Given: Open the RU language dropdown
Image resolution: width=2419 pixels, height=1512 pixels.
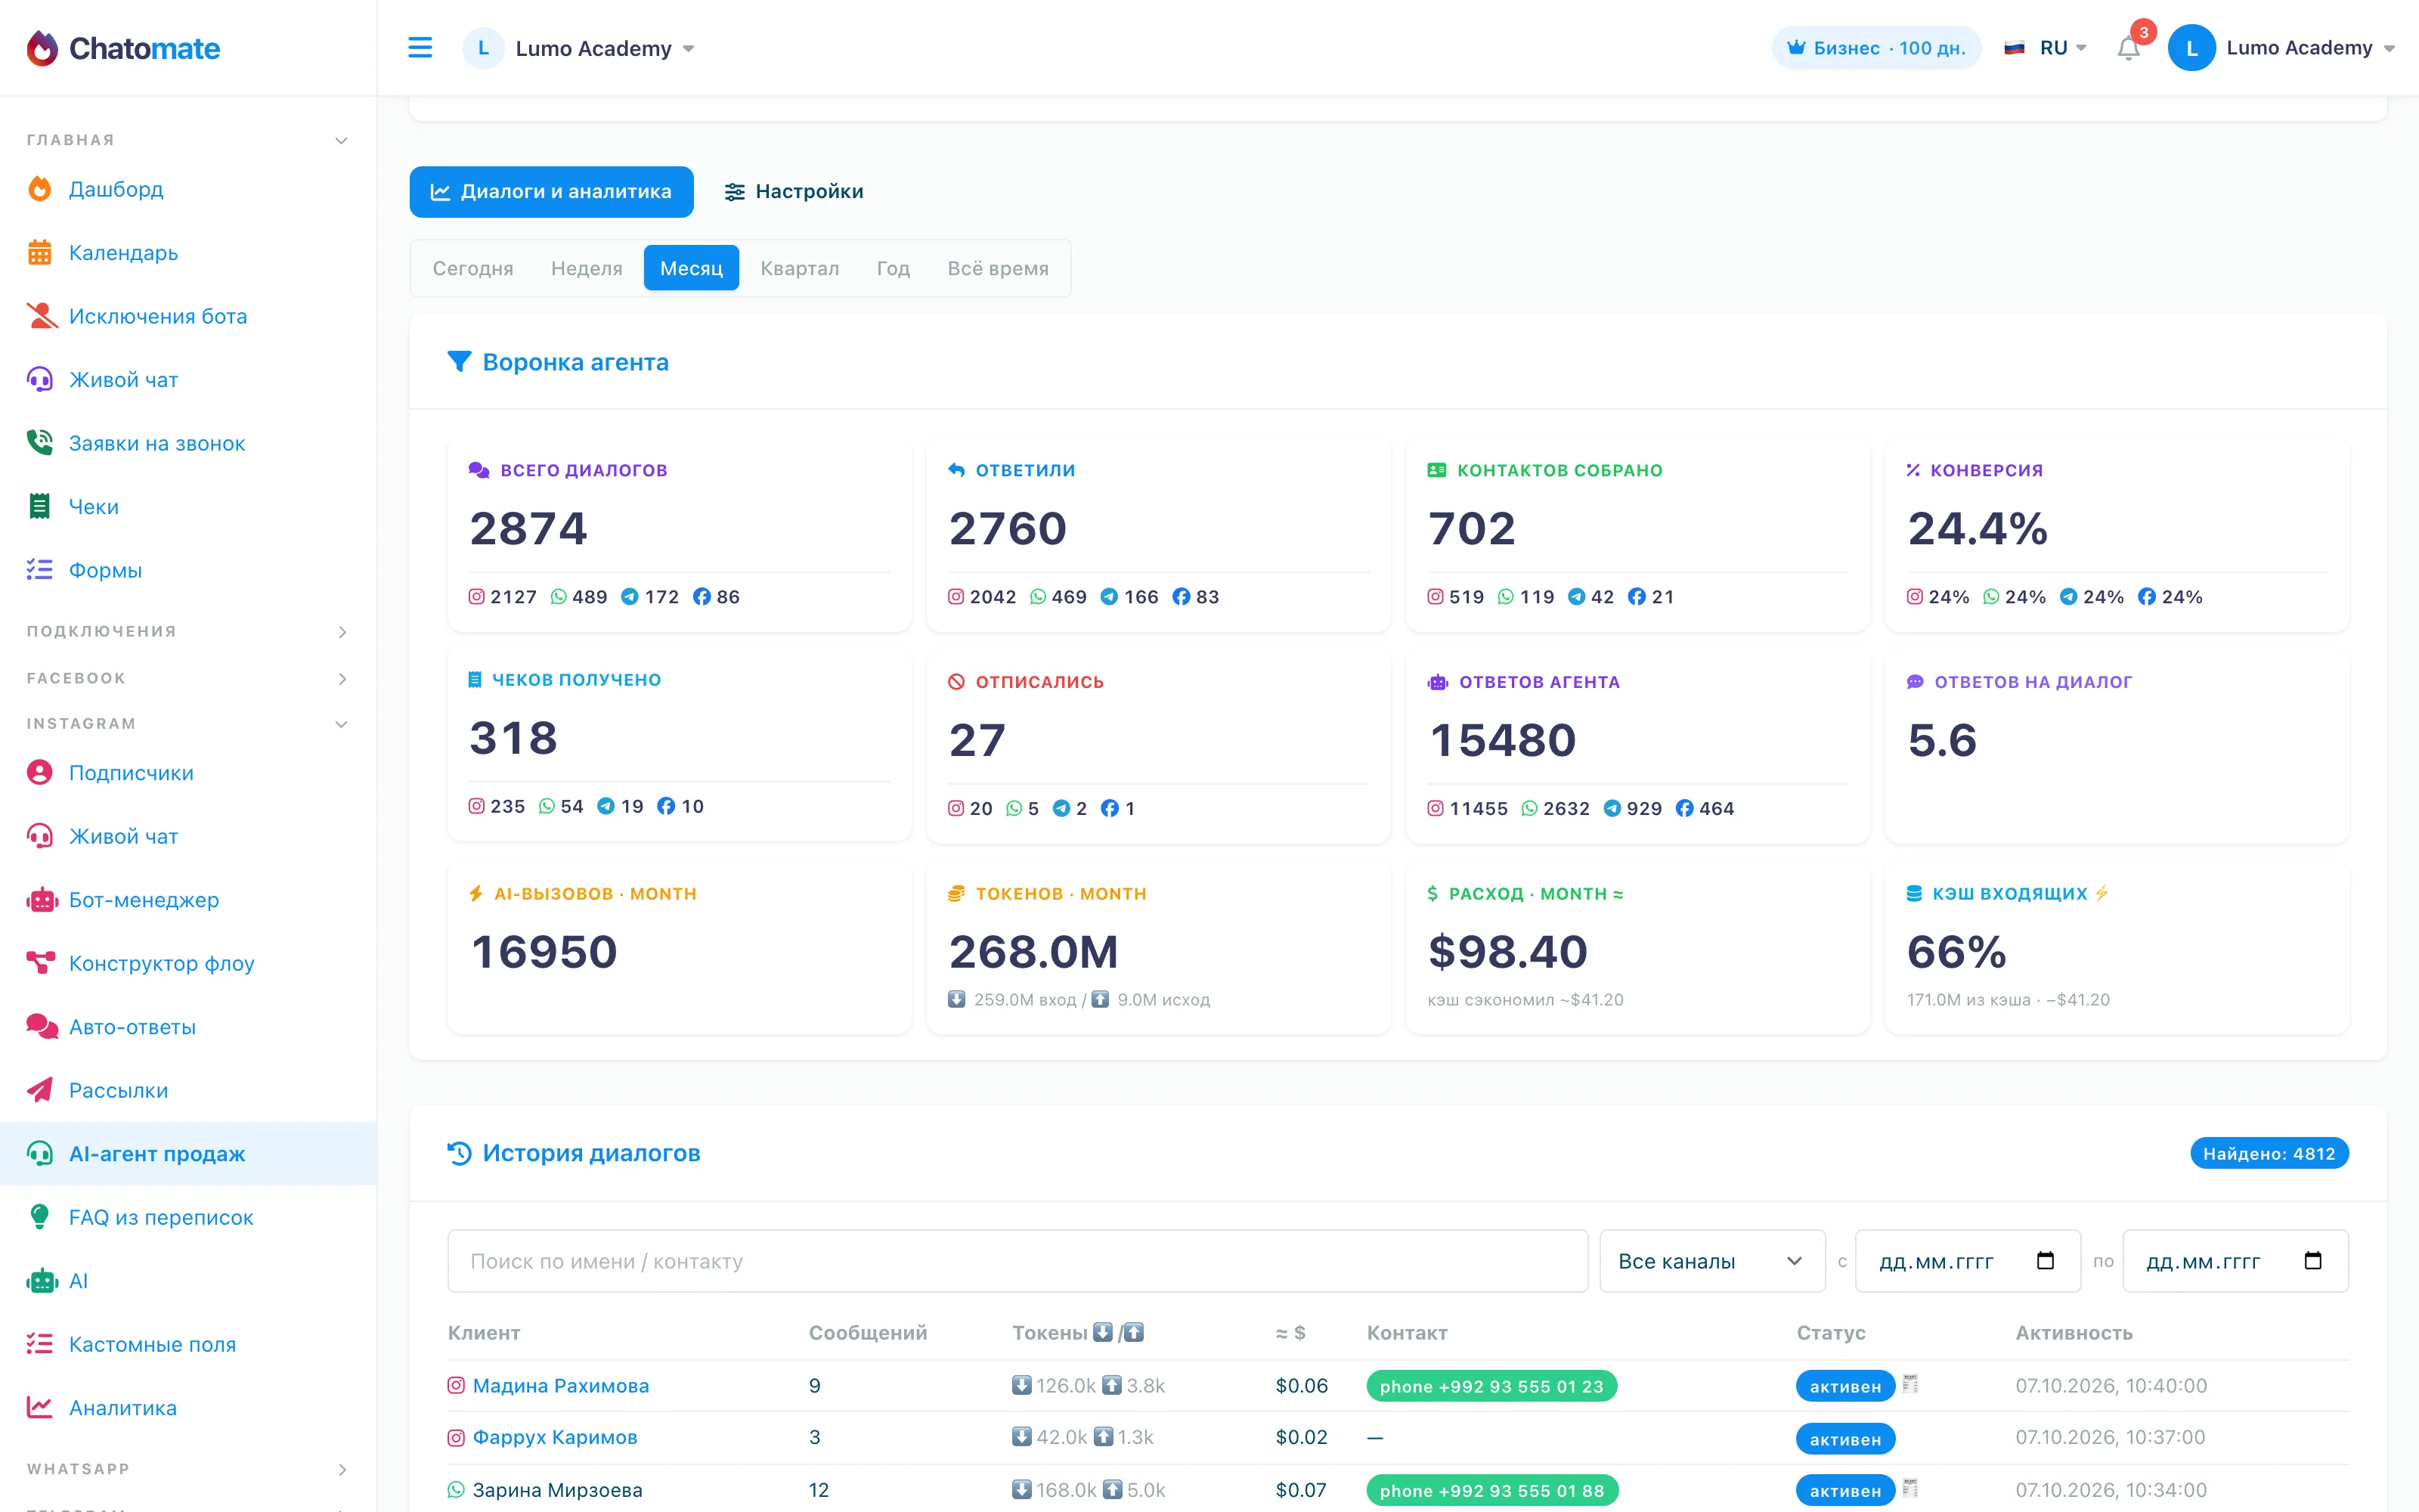Looking at the screenshot, I should click(x=2046, y=48).
